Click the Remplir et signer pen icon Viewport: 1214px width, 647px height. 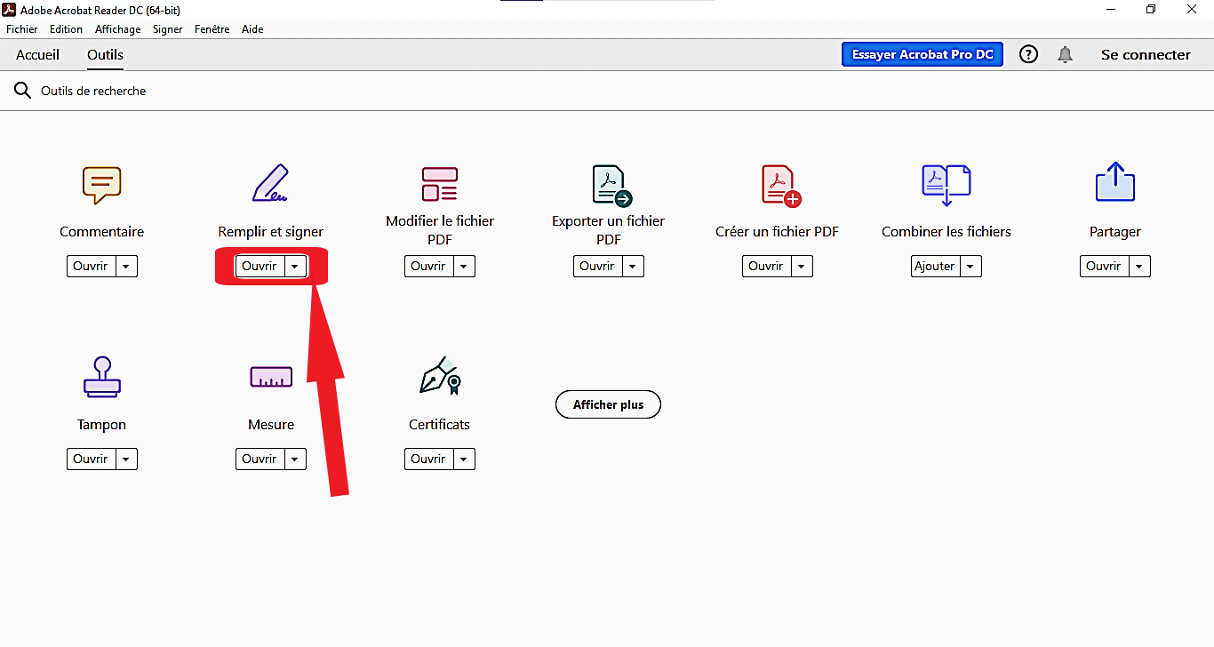[x=270, y=184]
